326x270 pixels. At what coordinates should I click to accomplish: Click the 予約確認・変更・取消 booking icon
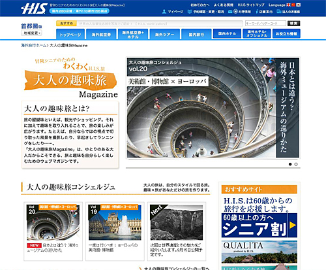[190, 12]
